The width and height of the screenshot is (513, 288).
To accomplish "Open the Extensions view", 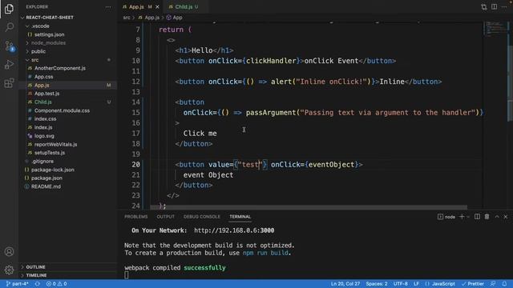I will [x=9, y=83].
